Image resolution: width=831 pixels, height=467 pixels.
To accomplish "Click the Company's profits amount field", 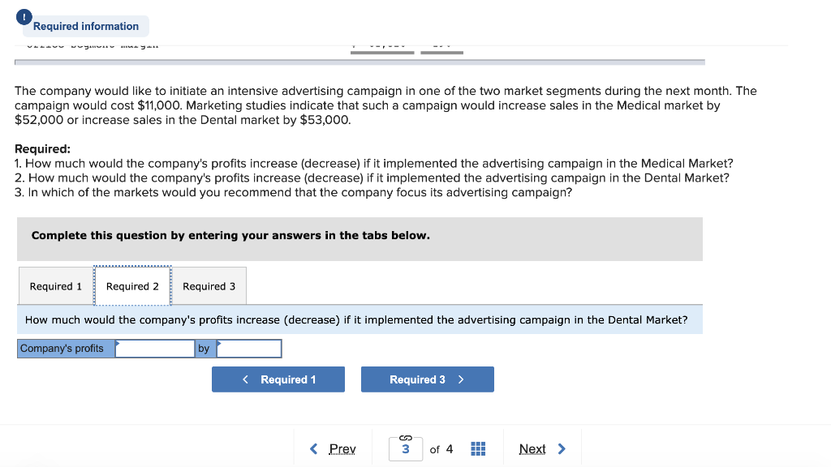I will [x=154, y=348].
